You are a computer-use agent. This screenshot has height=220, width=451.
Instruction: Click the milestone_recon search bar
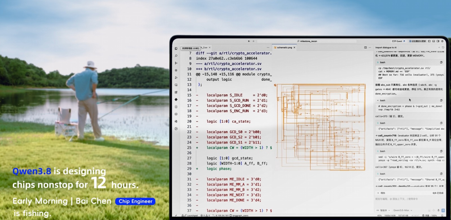307,41
